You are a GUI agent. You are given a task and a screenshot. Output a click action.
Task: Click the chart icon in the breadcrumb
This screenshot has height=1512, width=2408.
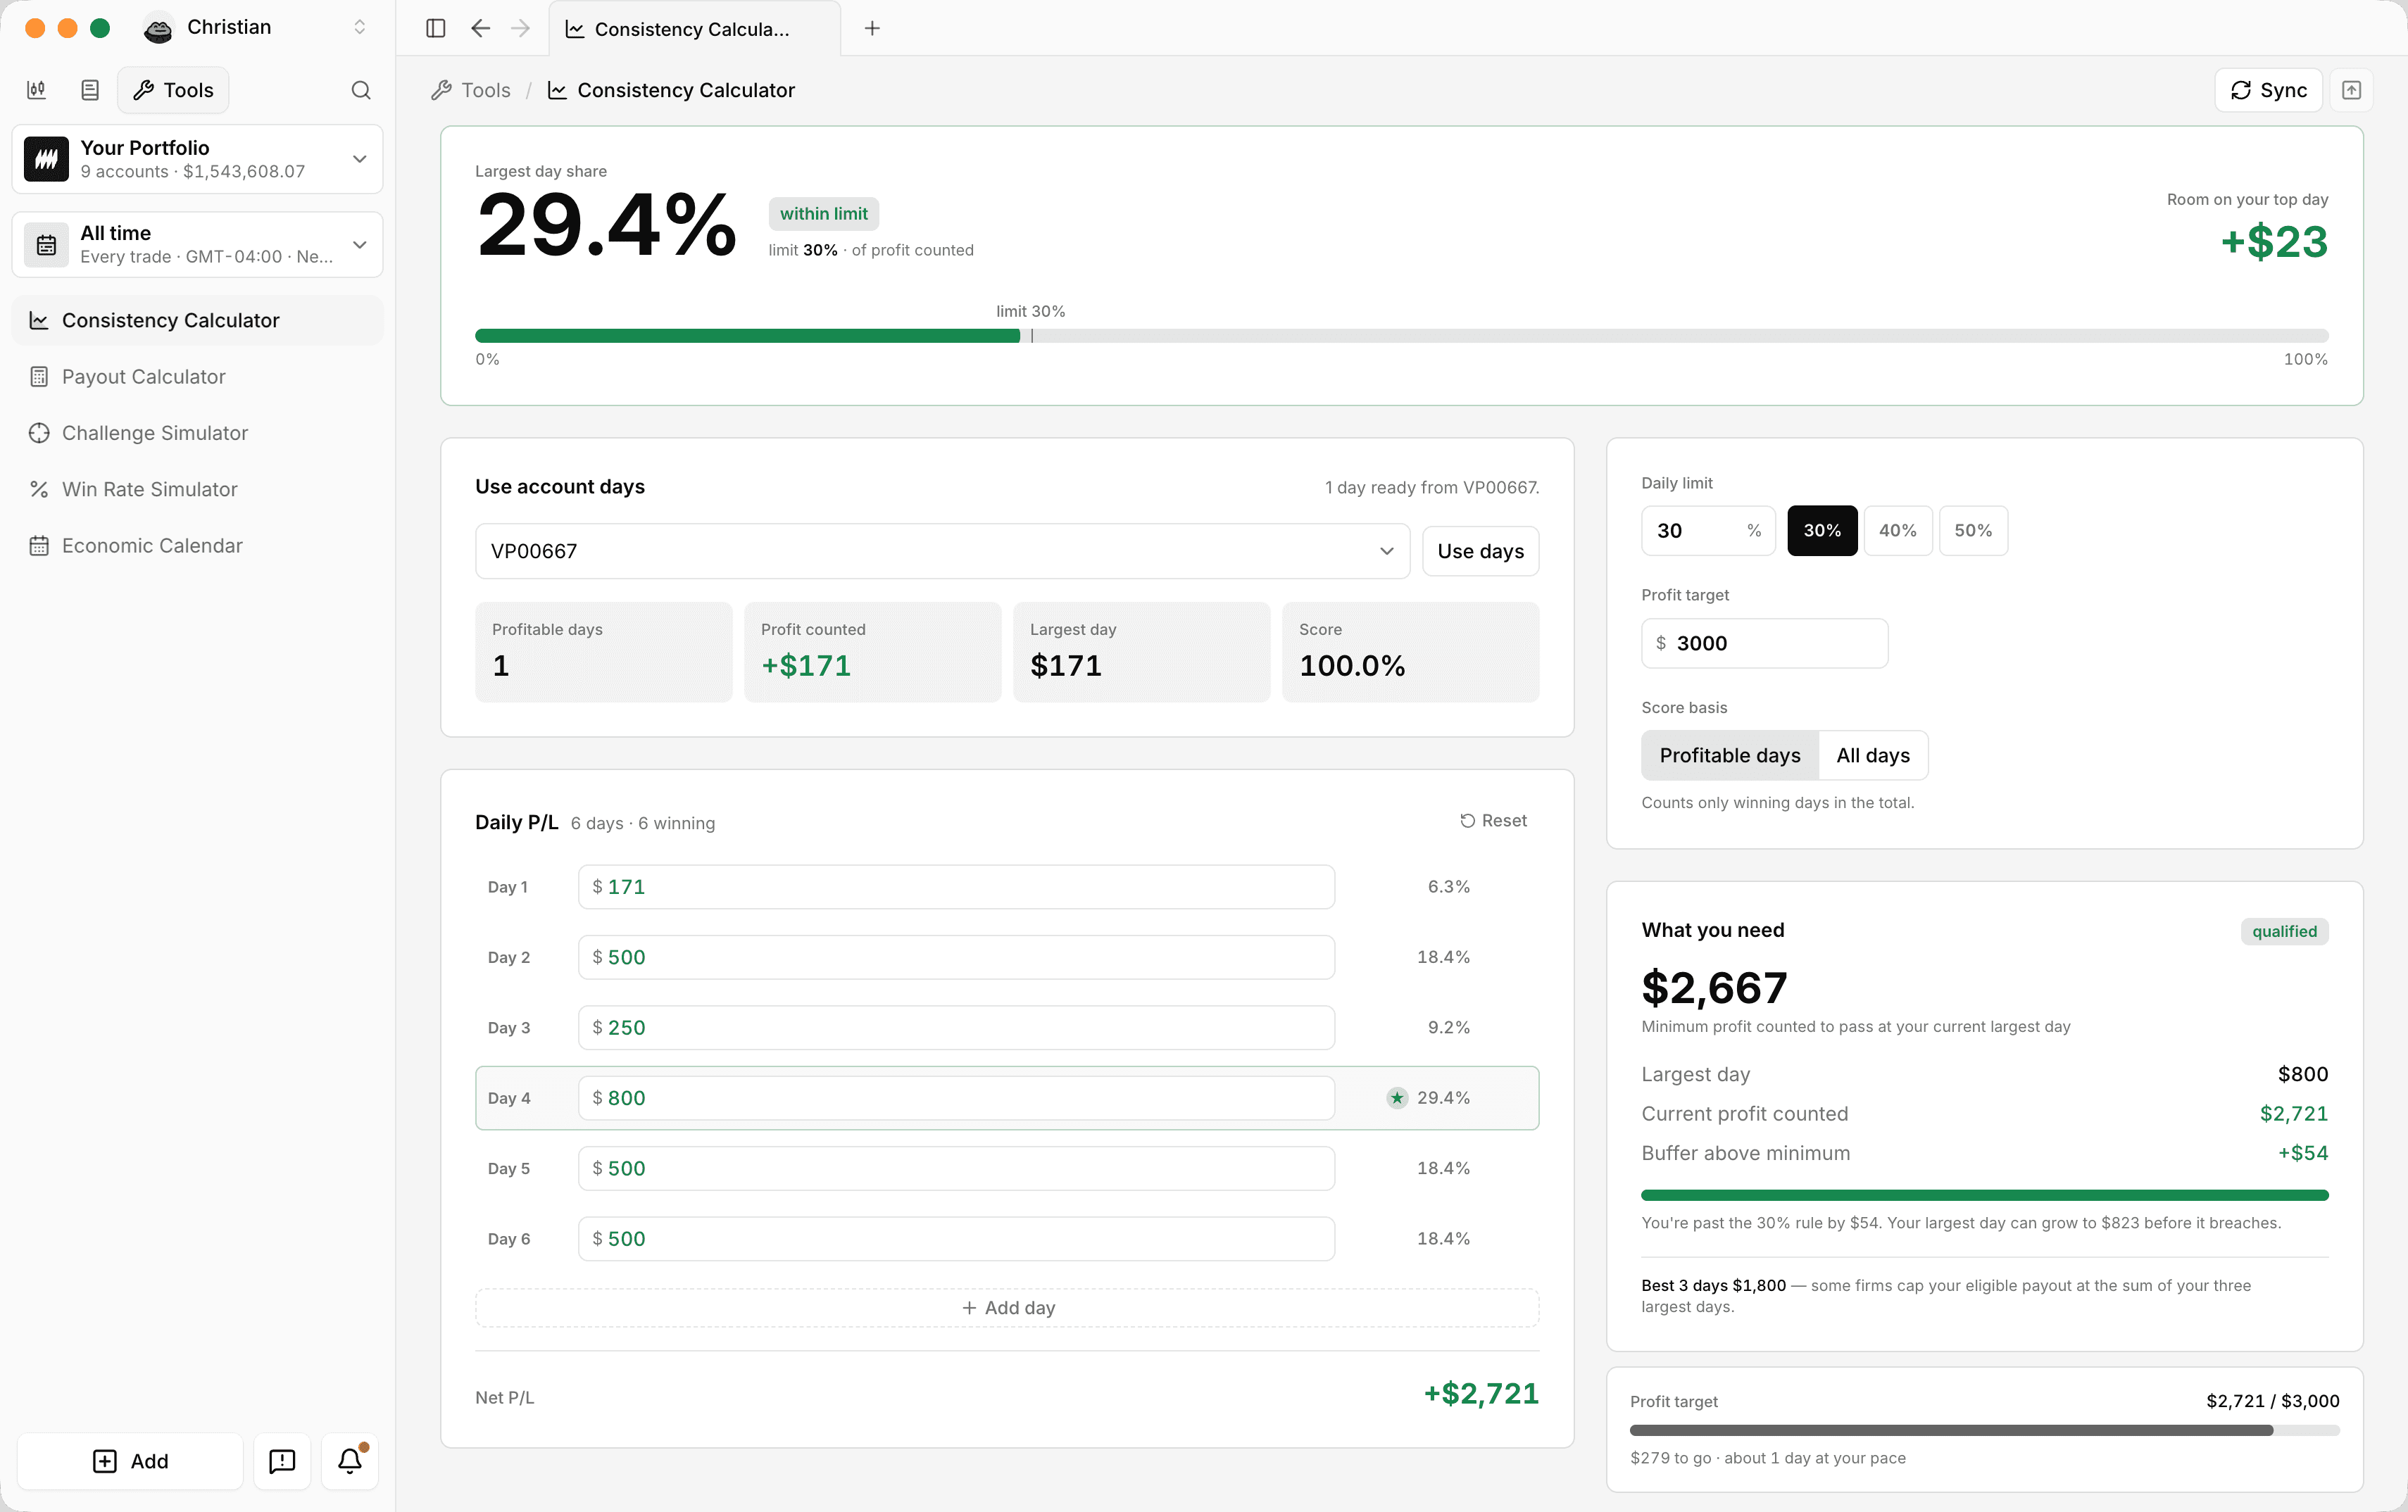(x=557, y=90)
